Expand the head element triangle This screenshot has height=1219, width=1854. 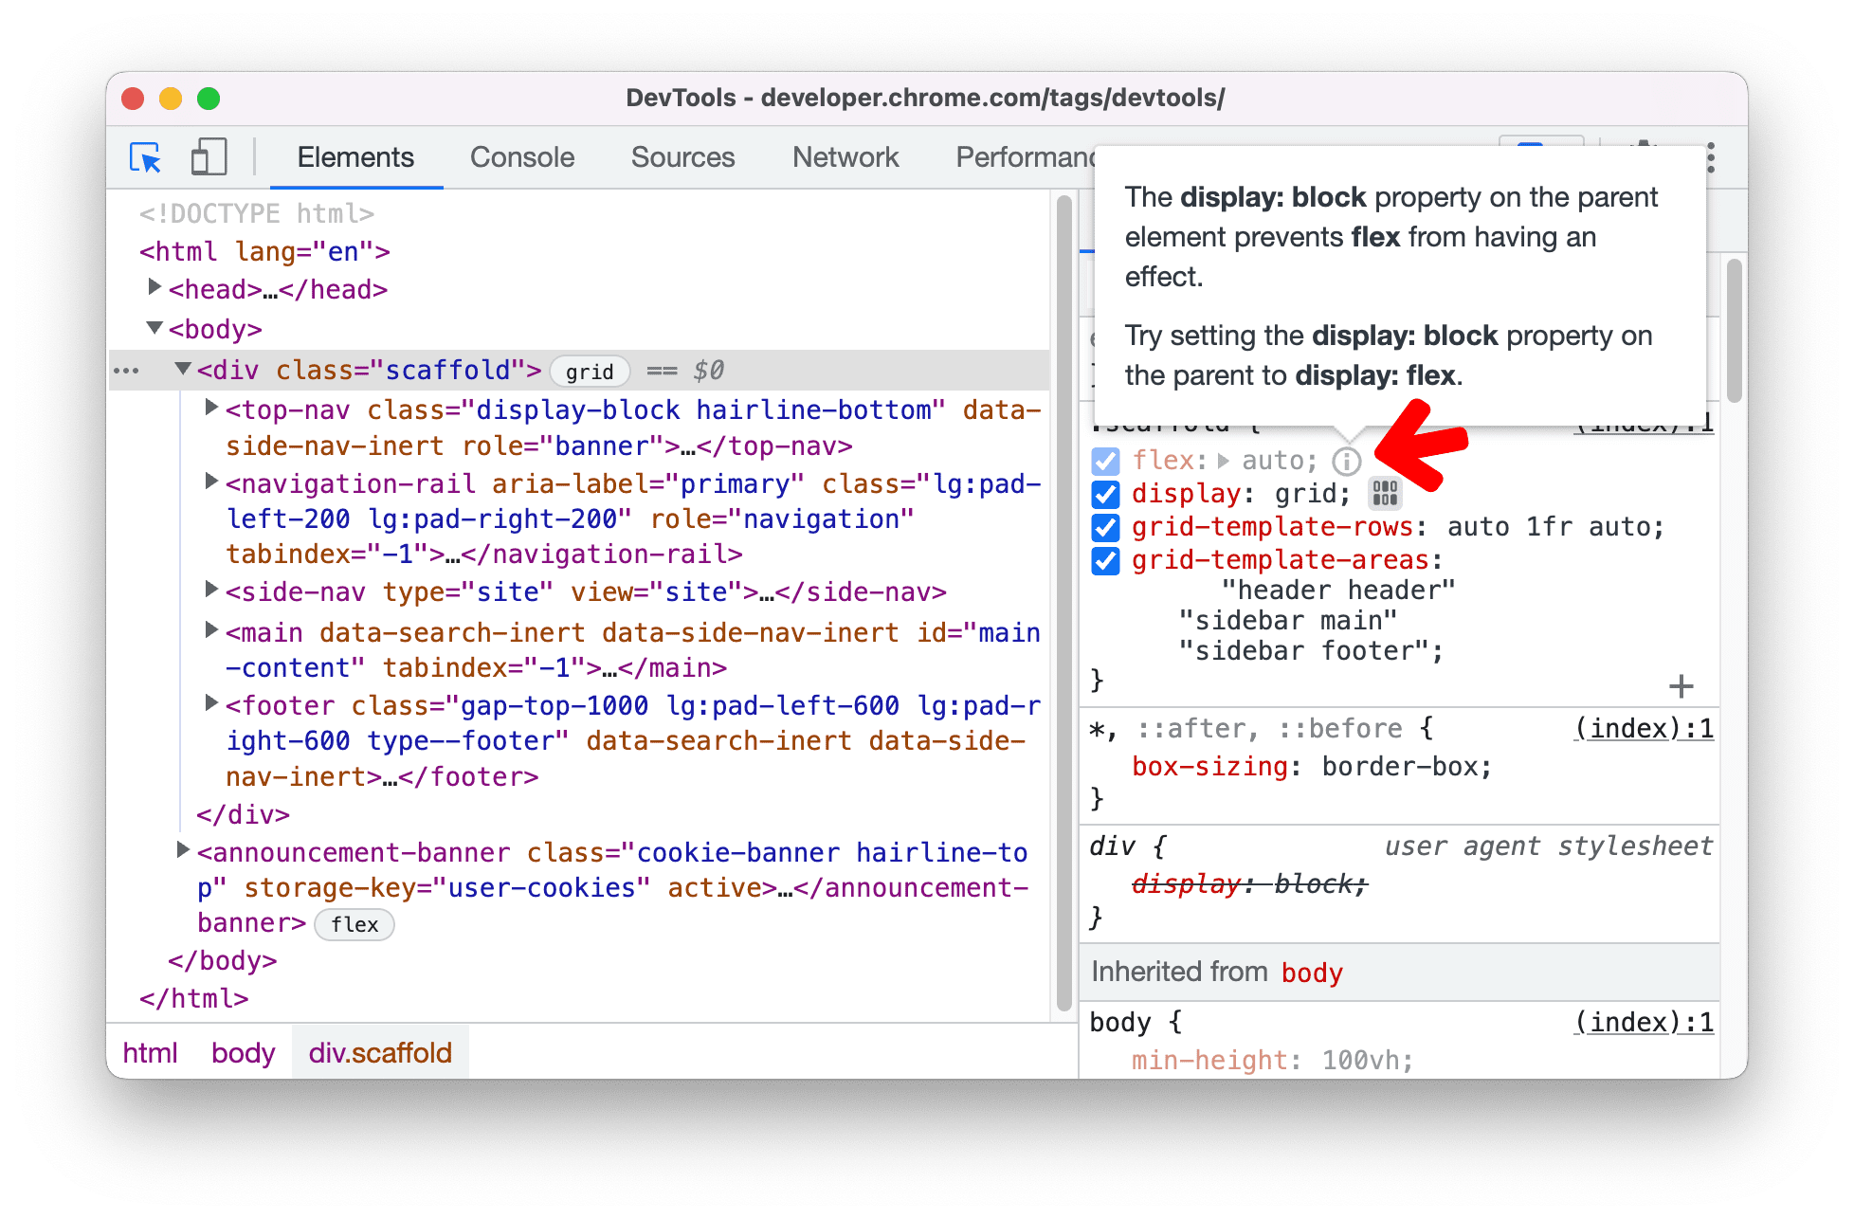154,288
